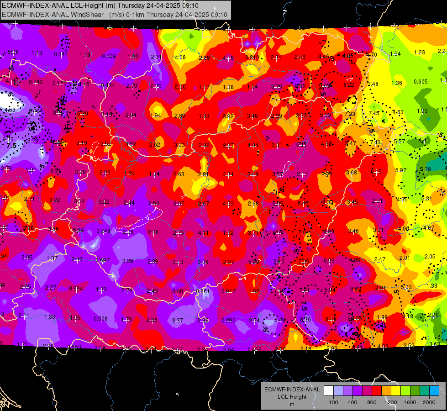The image size is (447, 411).
Task: Click the legend label 800
Action: click(372, 402)
